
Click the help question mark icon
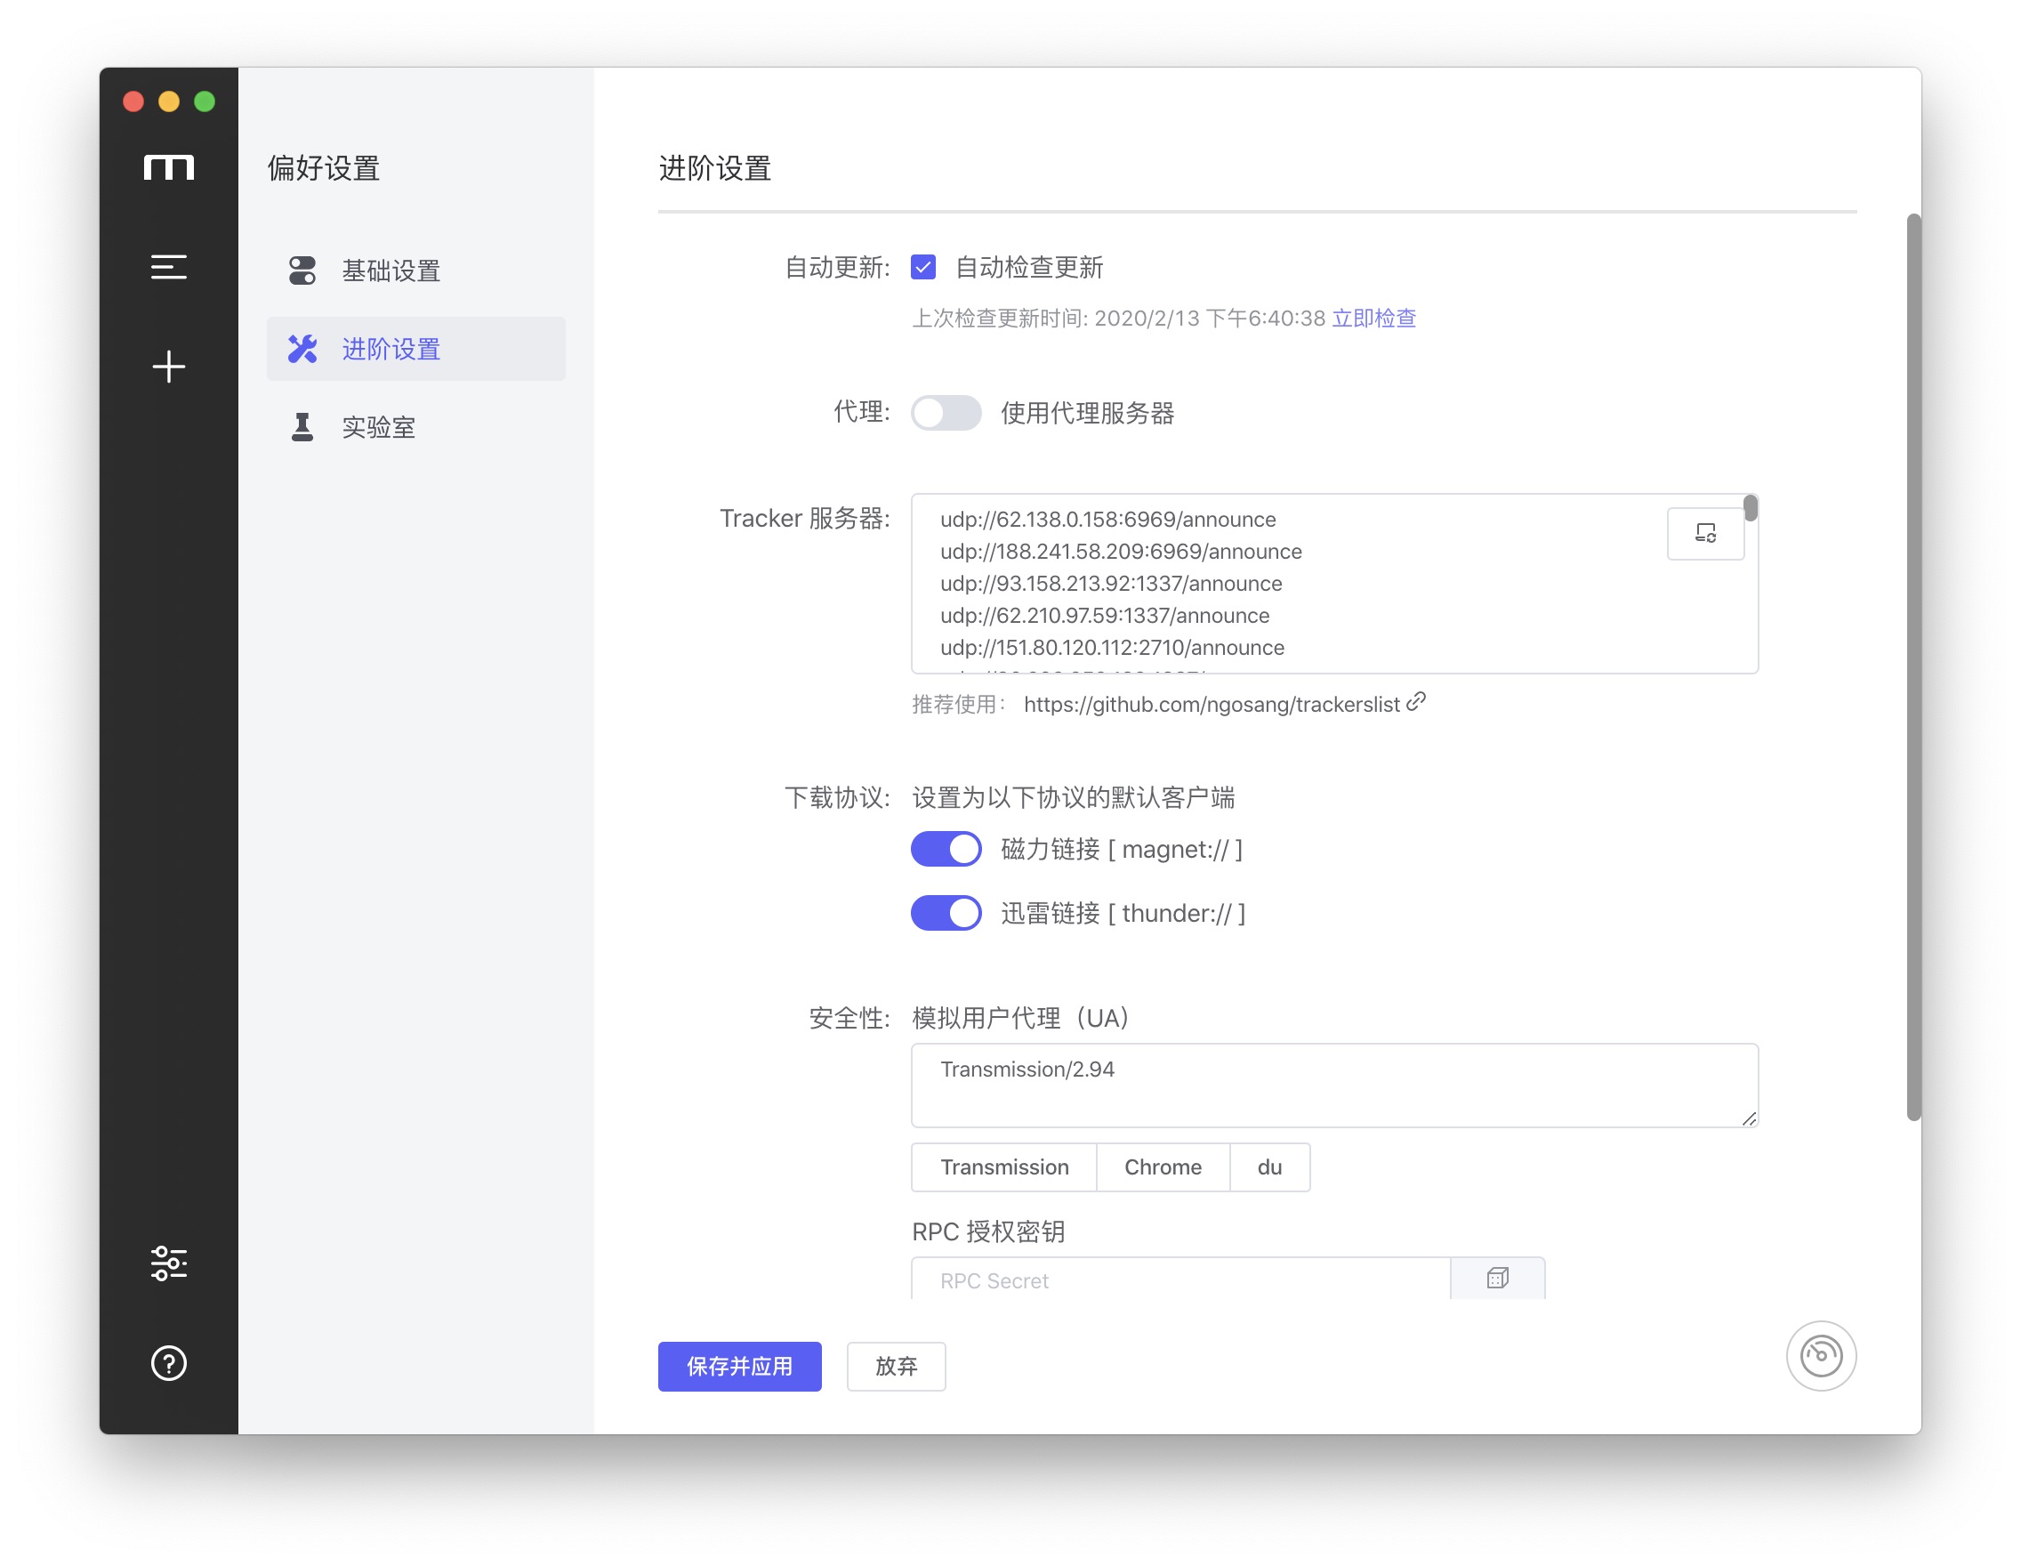[168, 1362]
